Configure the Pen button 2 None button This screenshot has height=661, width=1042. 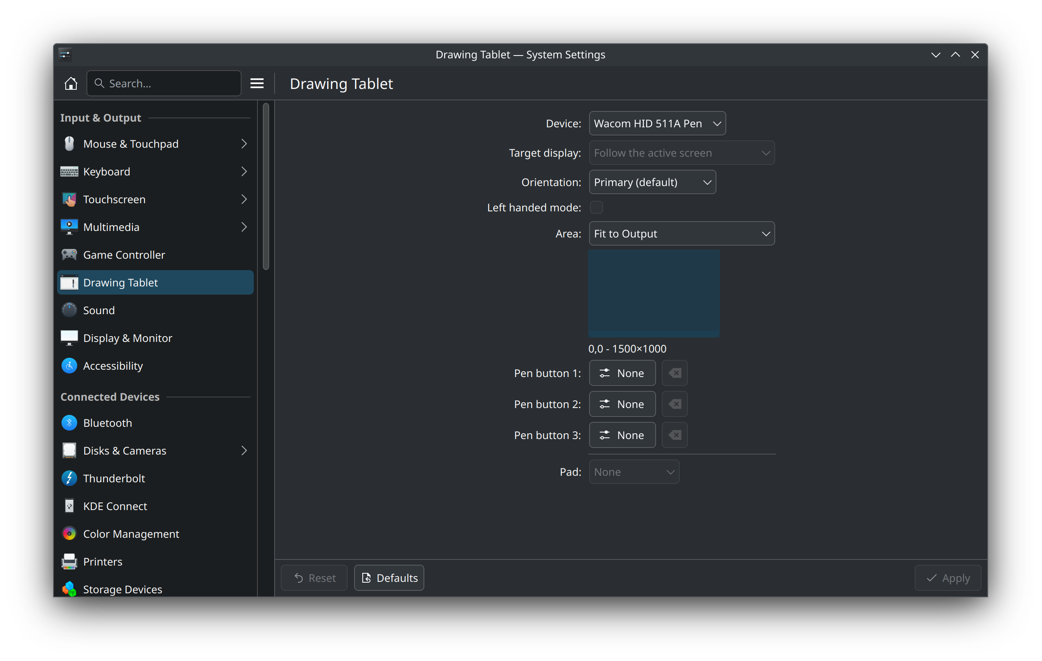click(622, 404)
